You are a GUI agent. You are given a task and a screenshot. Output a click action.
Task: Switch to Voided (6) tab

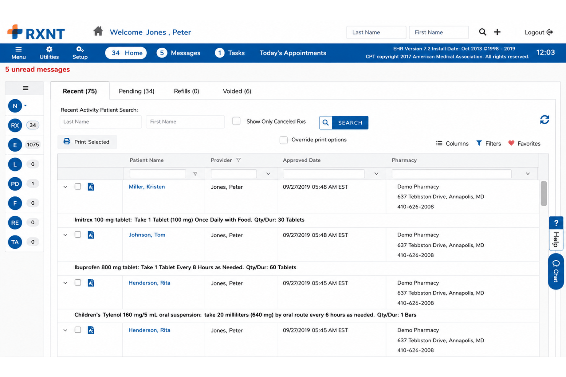(237, 91)
